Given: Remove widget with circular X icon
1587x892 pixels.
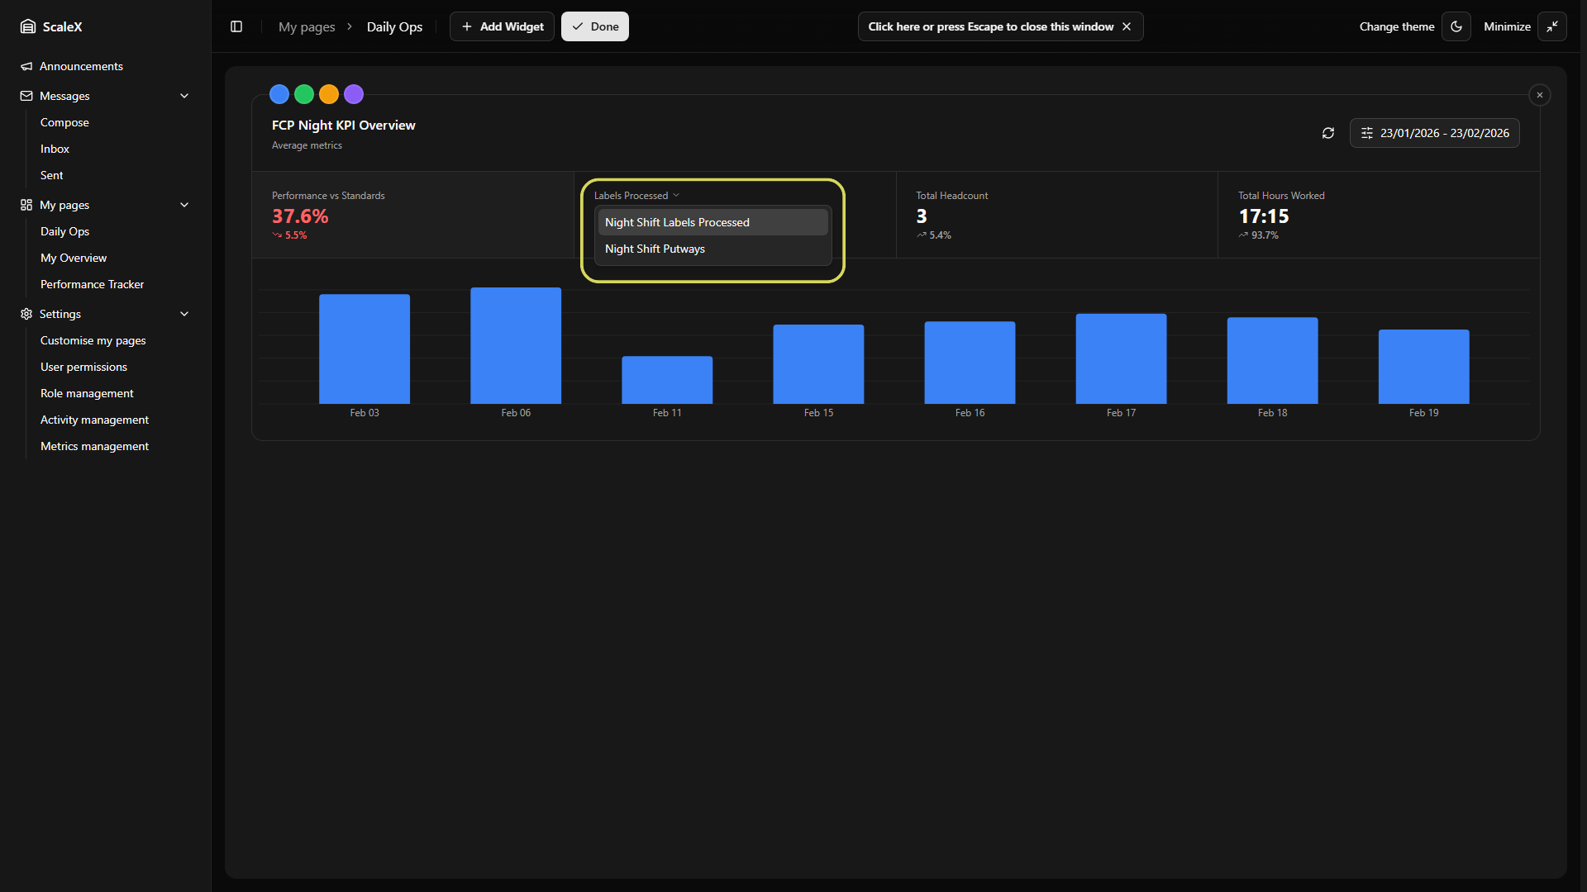Looking at the screenshot, I should (x=1540, y=95).
